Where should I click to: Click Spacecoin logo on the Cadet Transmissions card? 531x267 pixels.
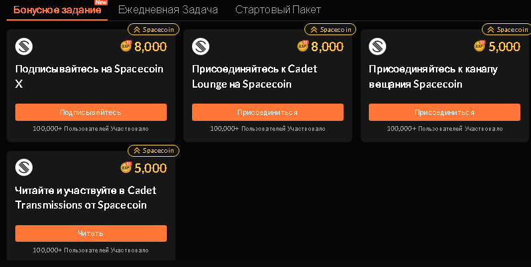click(x=24, y=167)
